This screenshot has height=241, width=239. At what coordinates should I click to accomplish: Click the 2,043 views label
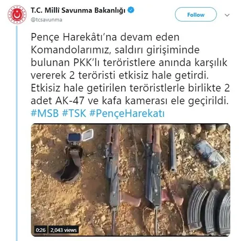[x=64, y=230]
